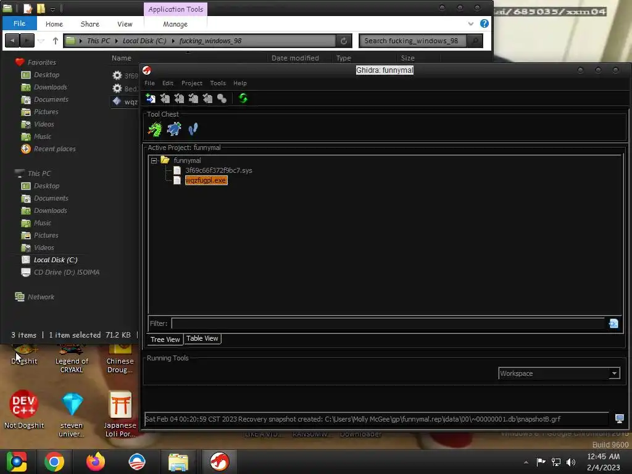Open Ghidra's Edit menu
The image size is (632, 474).
[168, 83]
